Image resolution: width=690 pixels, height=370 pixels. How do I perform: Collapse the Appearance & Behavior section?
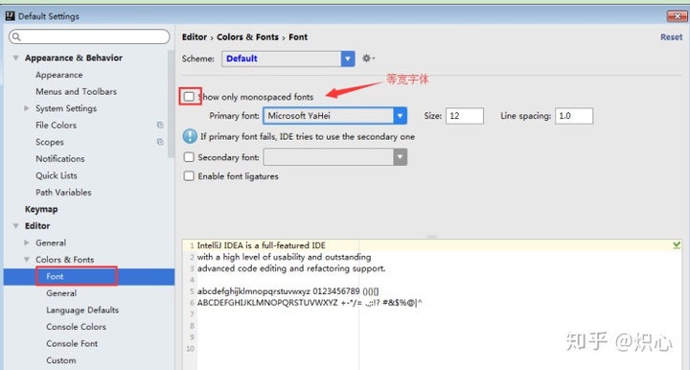(x=16, y=58)
